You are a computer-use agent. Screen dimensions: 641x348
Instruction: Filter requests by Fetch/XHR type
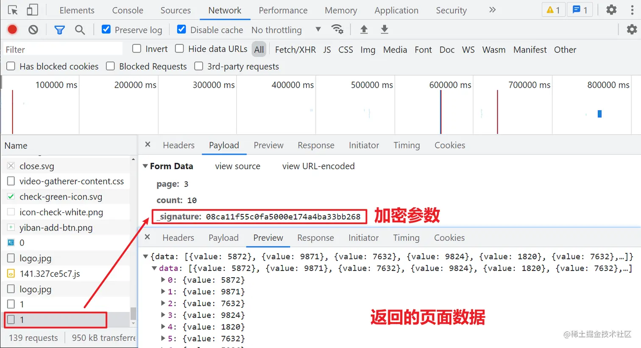tap(295, 50)
